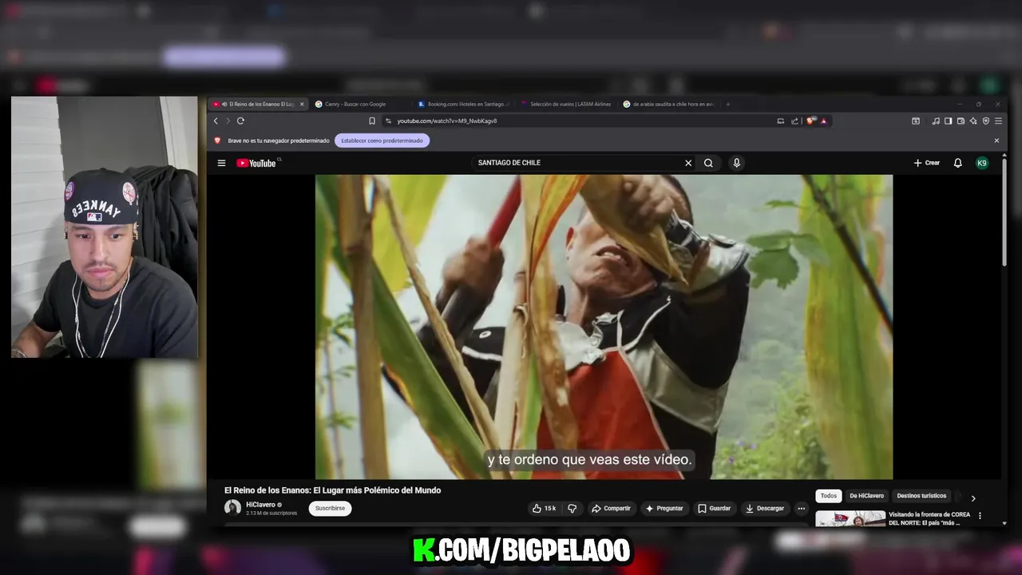Go to YouTube home via logo
1022x575 pixels.
point(256,163)
